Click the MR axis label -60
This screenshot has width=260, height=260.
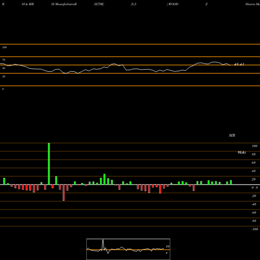click(x=254, y=213)
